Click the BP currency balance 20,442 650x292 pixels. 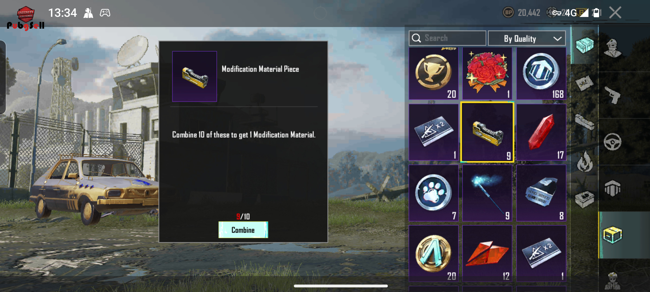point(521,12)
